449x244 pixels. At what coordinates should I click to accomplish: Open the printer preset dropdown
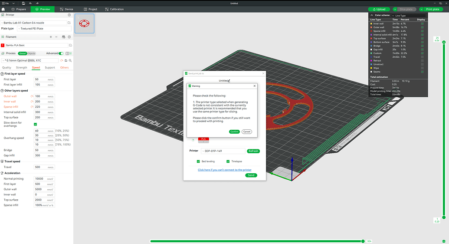[x=34, y=23]
